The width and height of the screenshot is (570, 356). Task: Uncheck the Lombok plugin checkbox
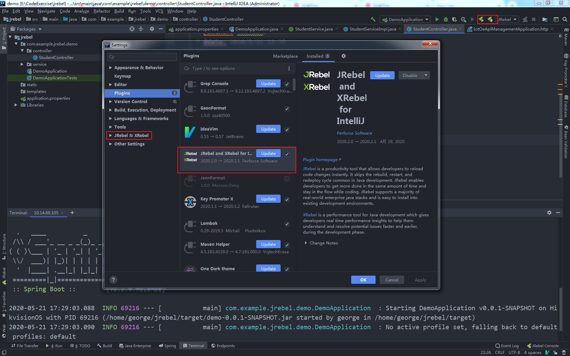pyautogui.click(x=287, y=224)
